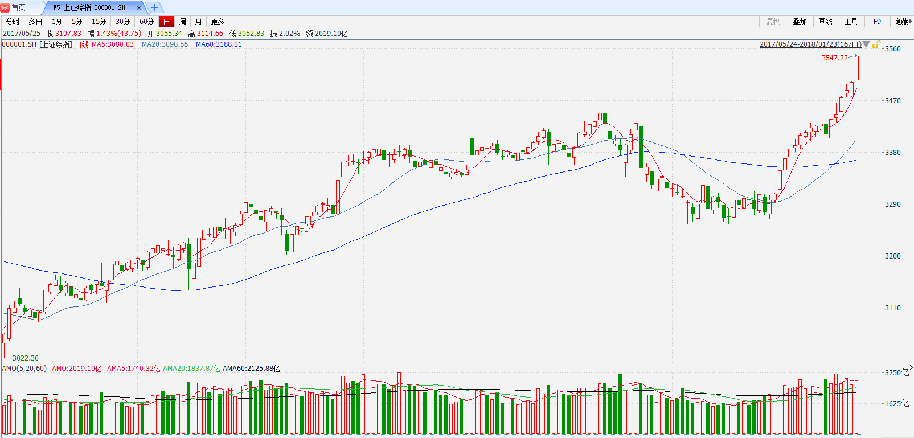Screen dimensions: 914x438
Task: Click the change value 幅 1.43%(43.75)
Action: click(114, 34)
